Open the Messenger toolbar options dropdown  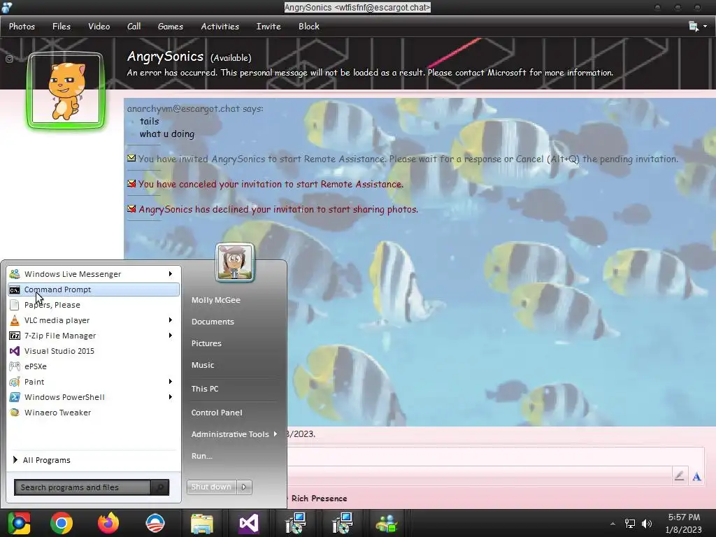(x=698, y=27)
